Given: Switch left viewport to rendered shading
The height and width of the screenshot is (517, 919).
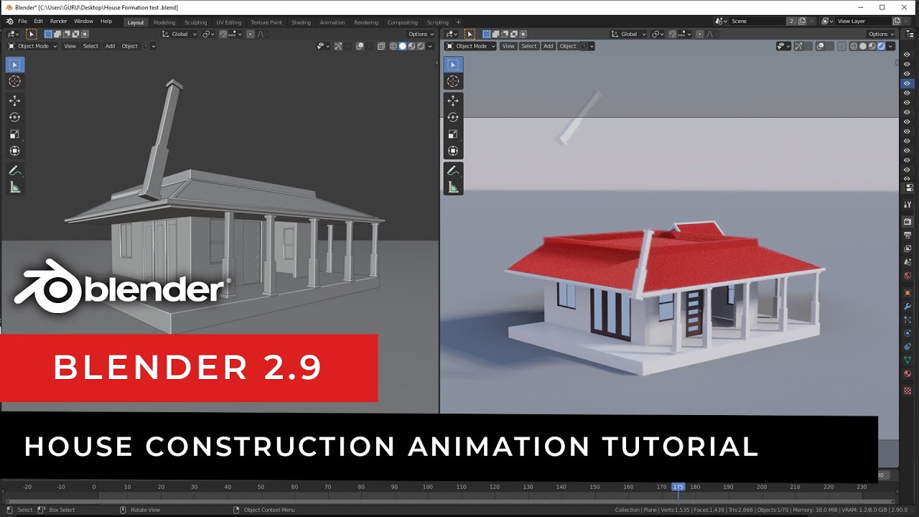Looking at the screenshot, I should point(421,46).
